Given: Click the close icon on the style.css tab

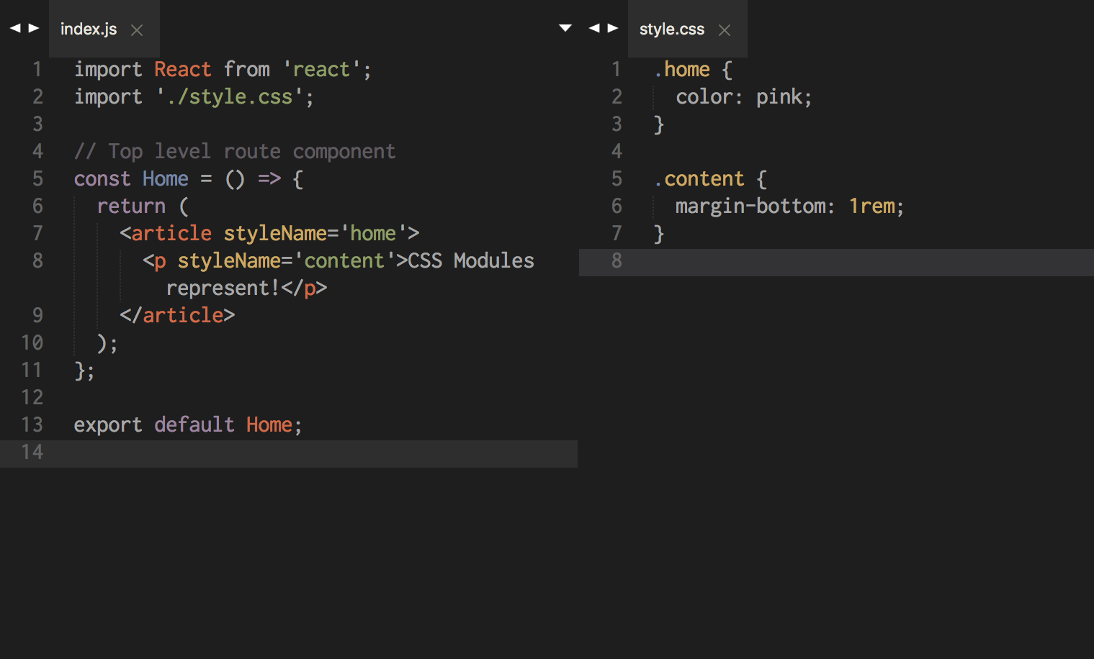Looking at the screenshot, I should coord(724,30).
